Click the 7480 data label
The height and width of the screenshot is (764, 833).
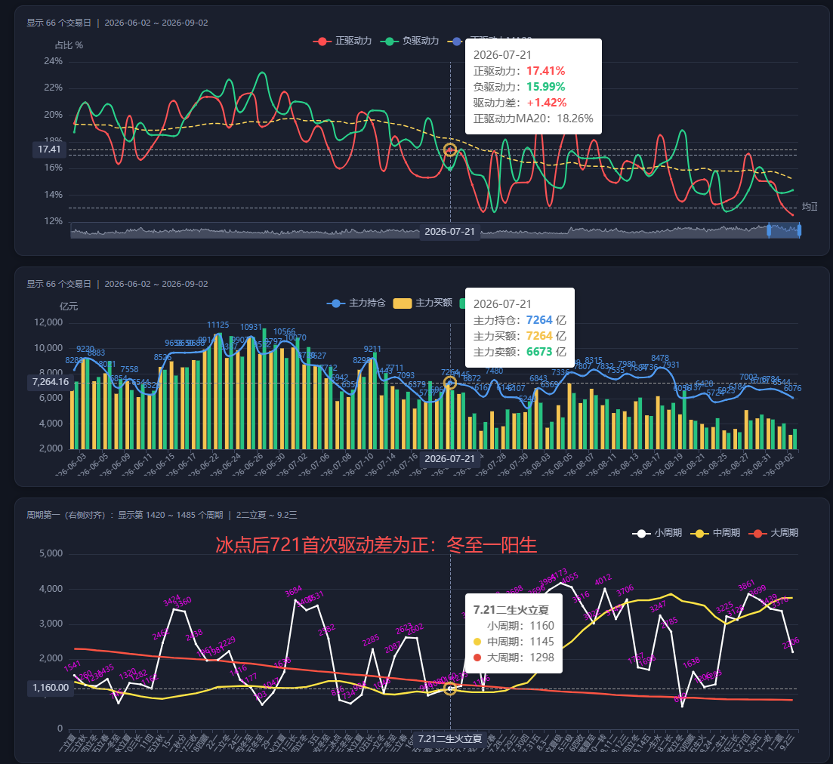494,371
